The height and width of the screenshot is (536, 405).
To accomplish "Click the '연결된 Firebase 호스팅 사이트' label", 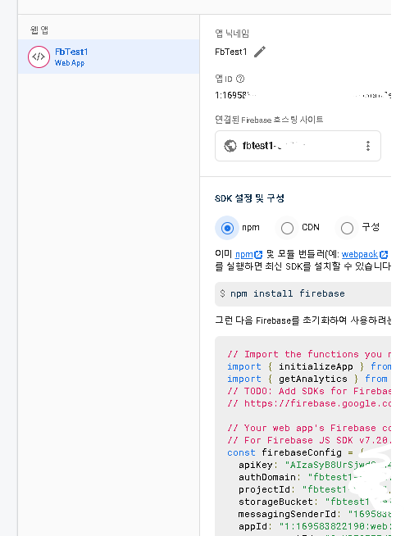I will pyautogui.click(x=269, y=120).
